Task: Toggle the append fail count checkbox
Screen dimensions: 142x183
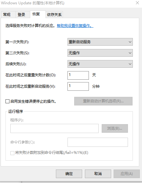Action: click(x=12, y=153)
